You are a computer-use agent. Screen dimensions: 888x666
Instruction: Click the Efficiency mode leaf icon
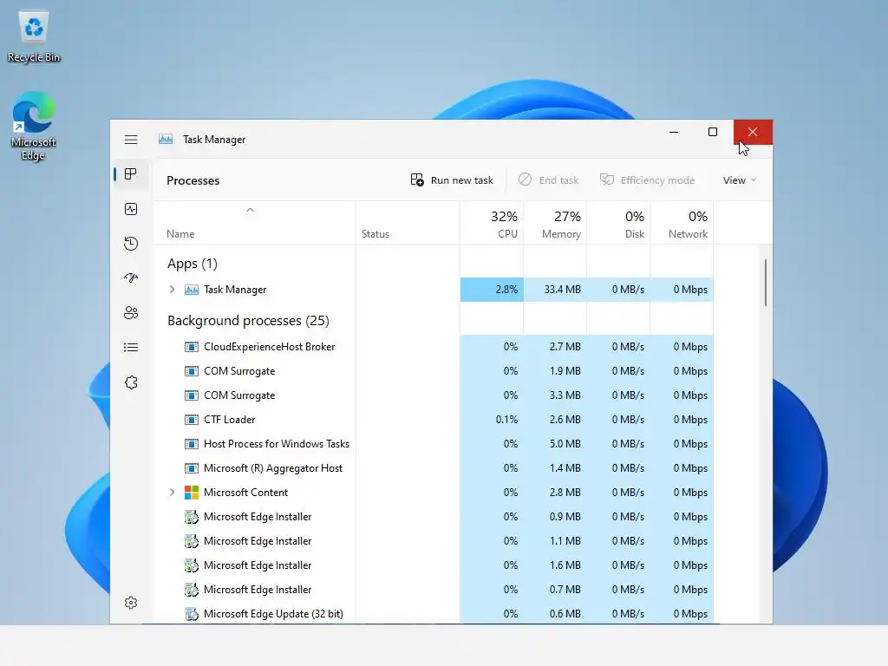coord(606,180)
